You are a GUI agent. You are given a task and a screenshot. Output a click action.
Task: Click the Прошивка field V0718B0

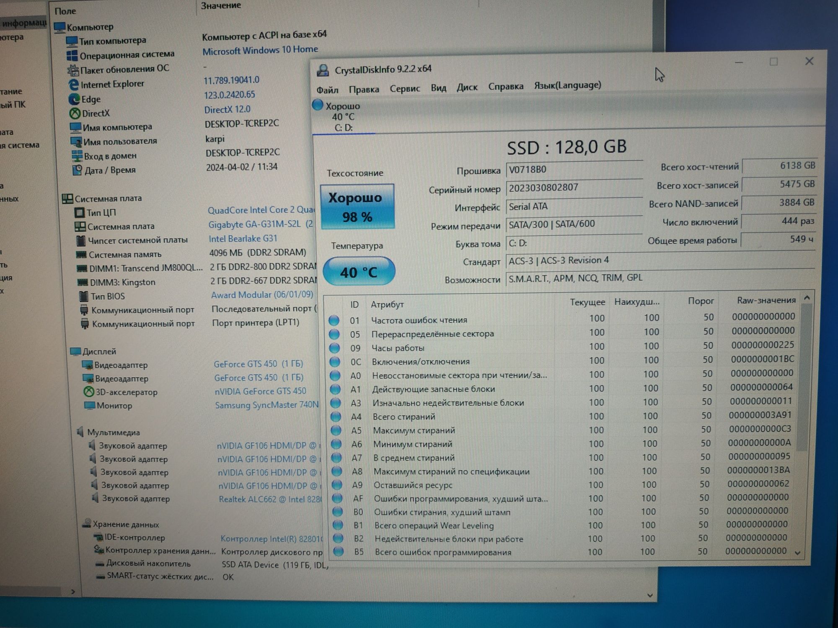pyautogui.click(x=574, y=170)
